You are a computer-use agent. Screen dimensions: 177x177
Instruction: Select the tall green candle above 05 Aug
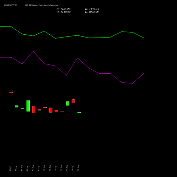click(28, 106)
